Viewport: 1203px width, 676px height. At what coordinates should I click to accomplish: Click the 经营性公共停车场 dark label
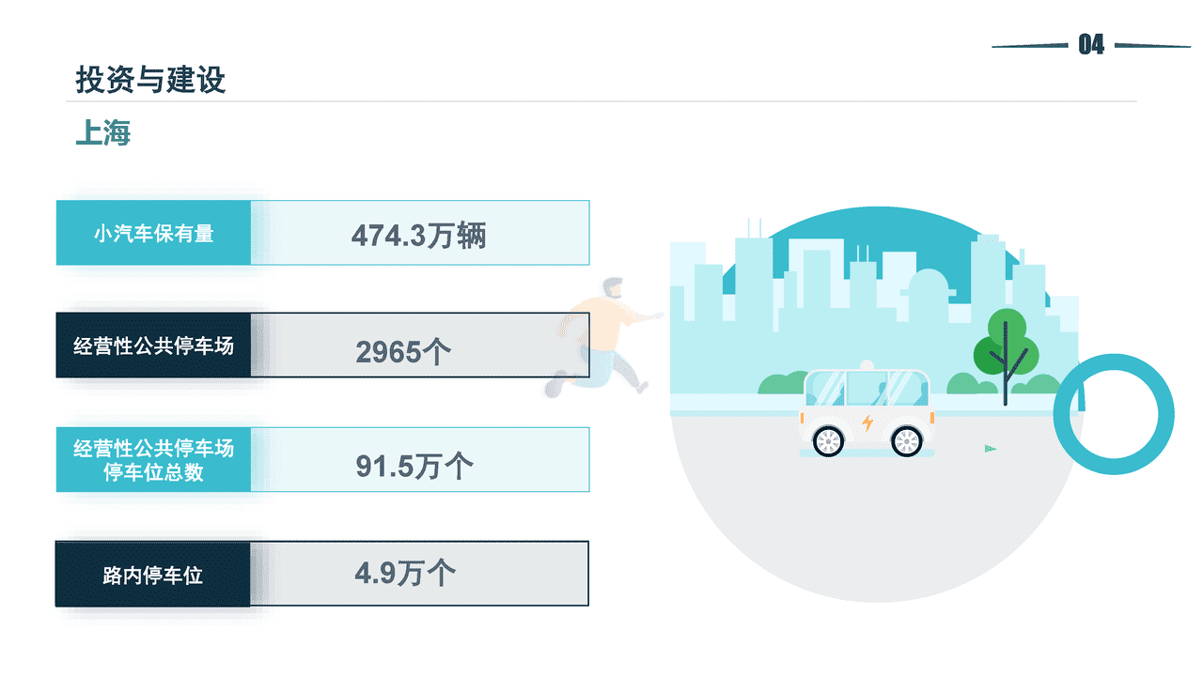click(153, 346)
